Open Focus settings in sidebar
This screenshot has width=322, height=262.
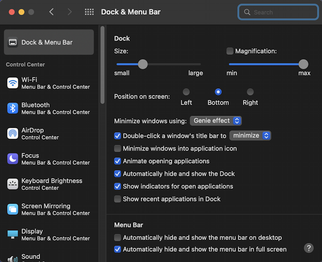49,159
